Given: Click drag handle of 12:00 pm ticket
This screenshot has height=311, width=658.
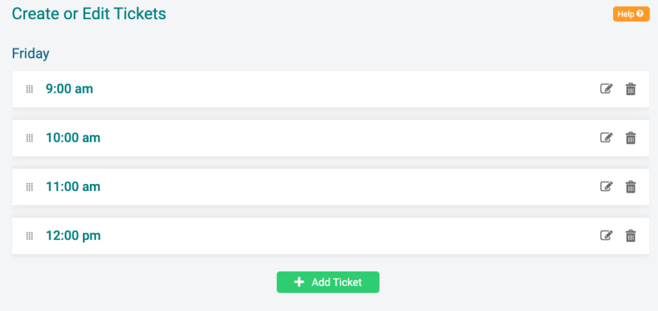Looking at the screenshot, I should click(x=30, y=236).
